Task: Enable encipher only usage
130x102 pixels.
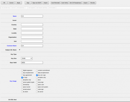Action: tap(37, 78)
